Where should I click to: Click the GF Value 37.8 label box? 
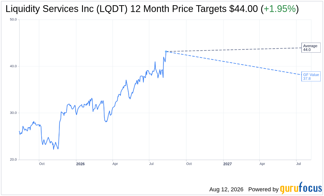pos(311,76)
